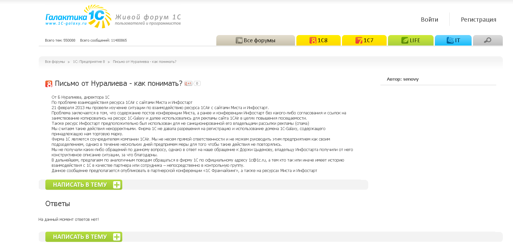Click the 8 icon on 1C8 tab
Viewport: 513px width, 248px height.
(x=313, y=41)
